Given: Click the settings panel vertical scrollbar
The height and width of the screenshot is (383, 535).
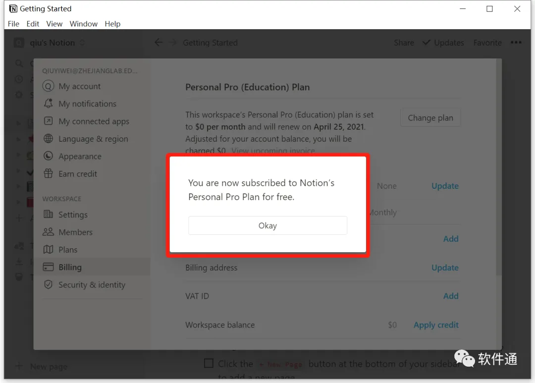Looking at the screenshot, I should coord(499,167).
